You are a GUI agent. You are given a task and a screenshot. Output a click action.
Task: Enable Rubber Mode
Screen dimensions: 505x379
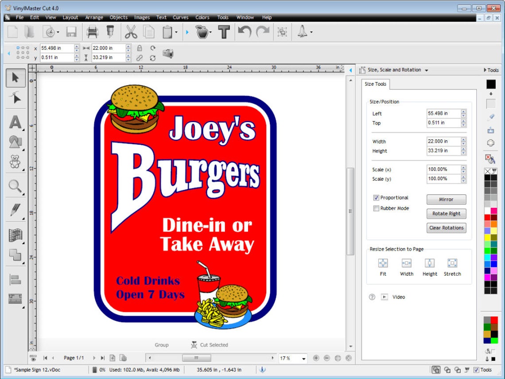[x=376, y=208]
